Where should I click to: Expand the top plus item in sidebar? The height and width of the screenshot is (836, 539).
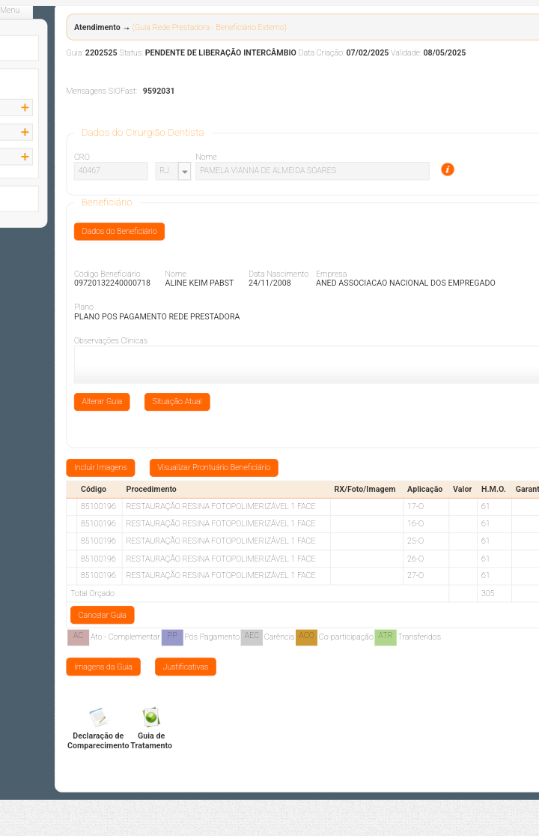click(x=25, y=108)
